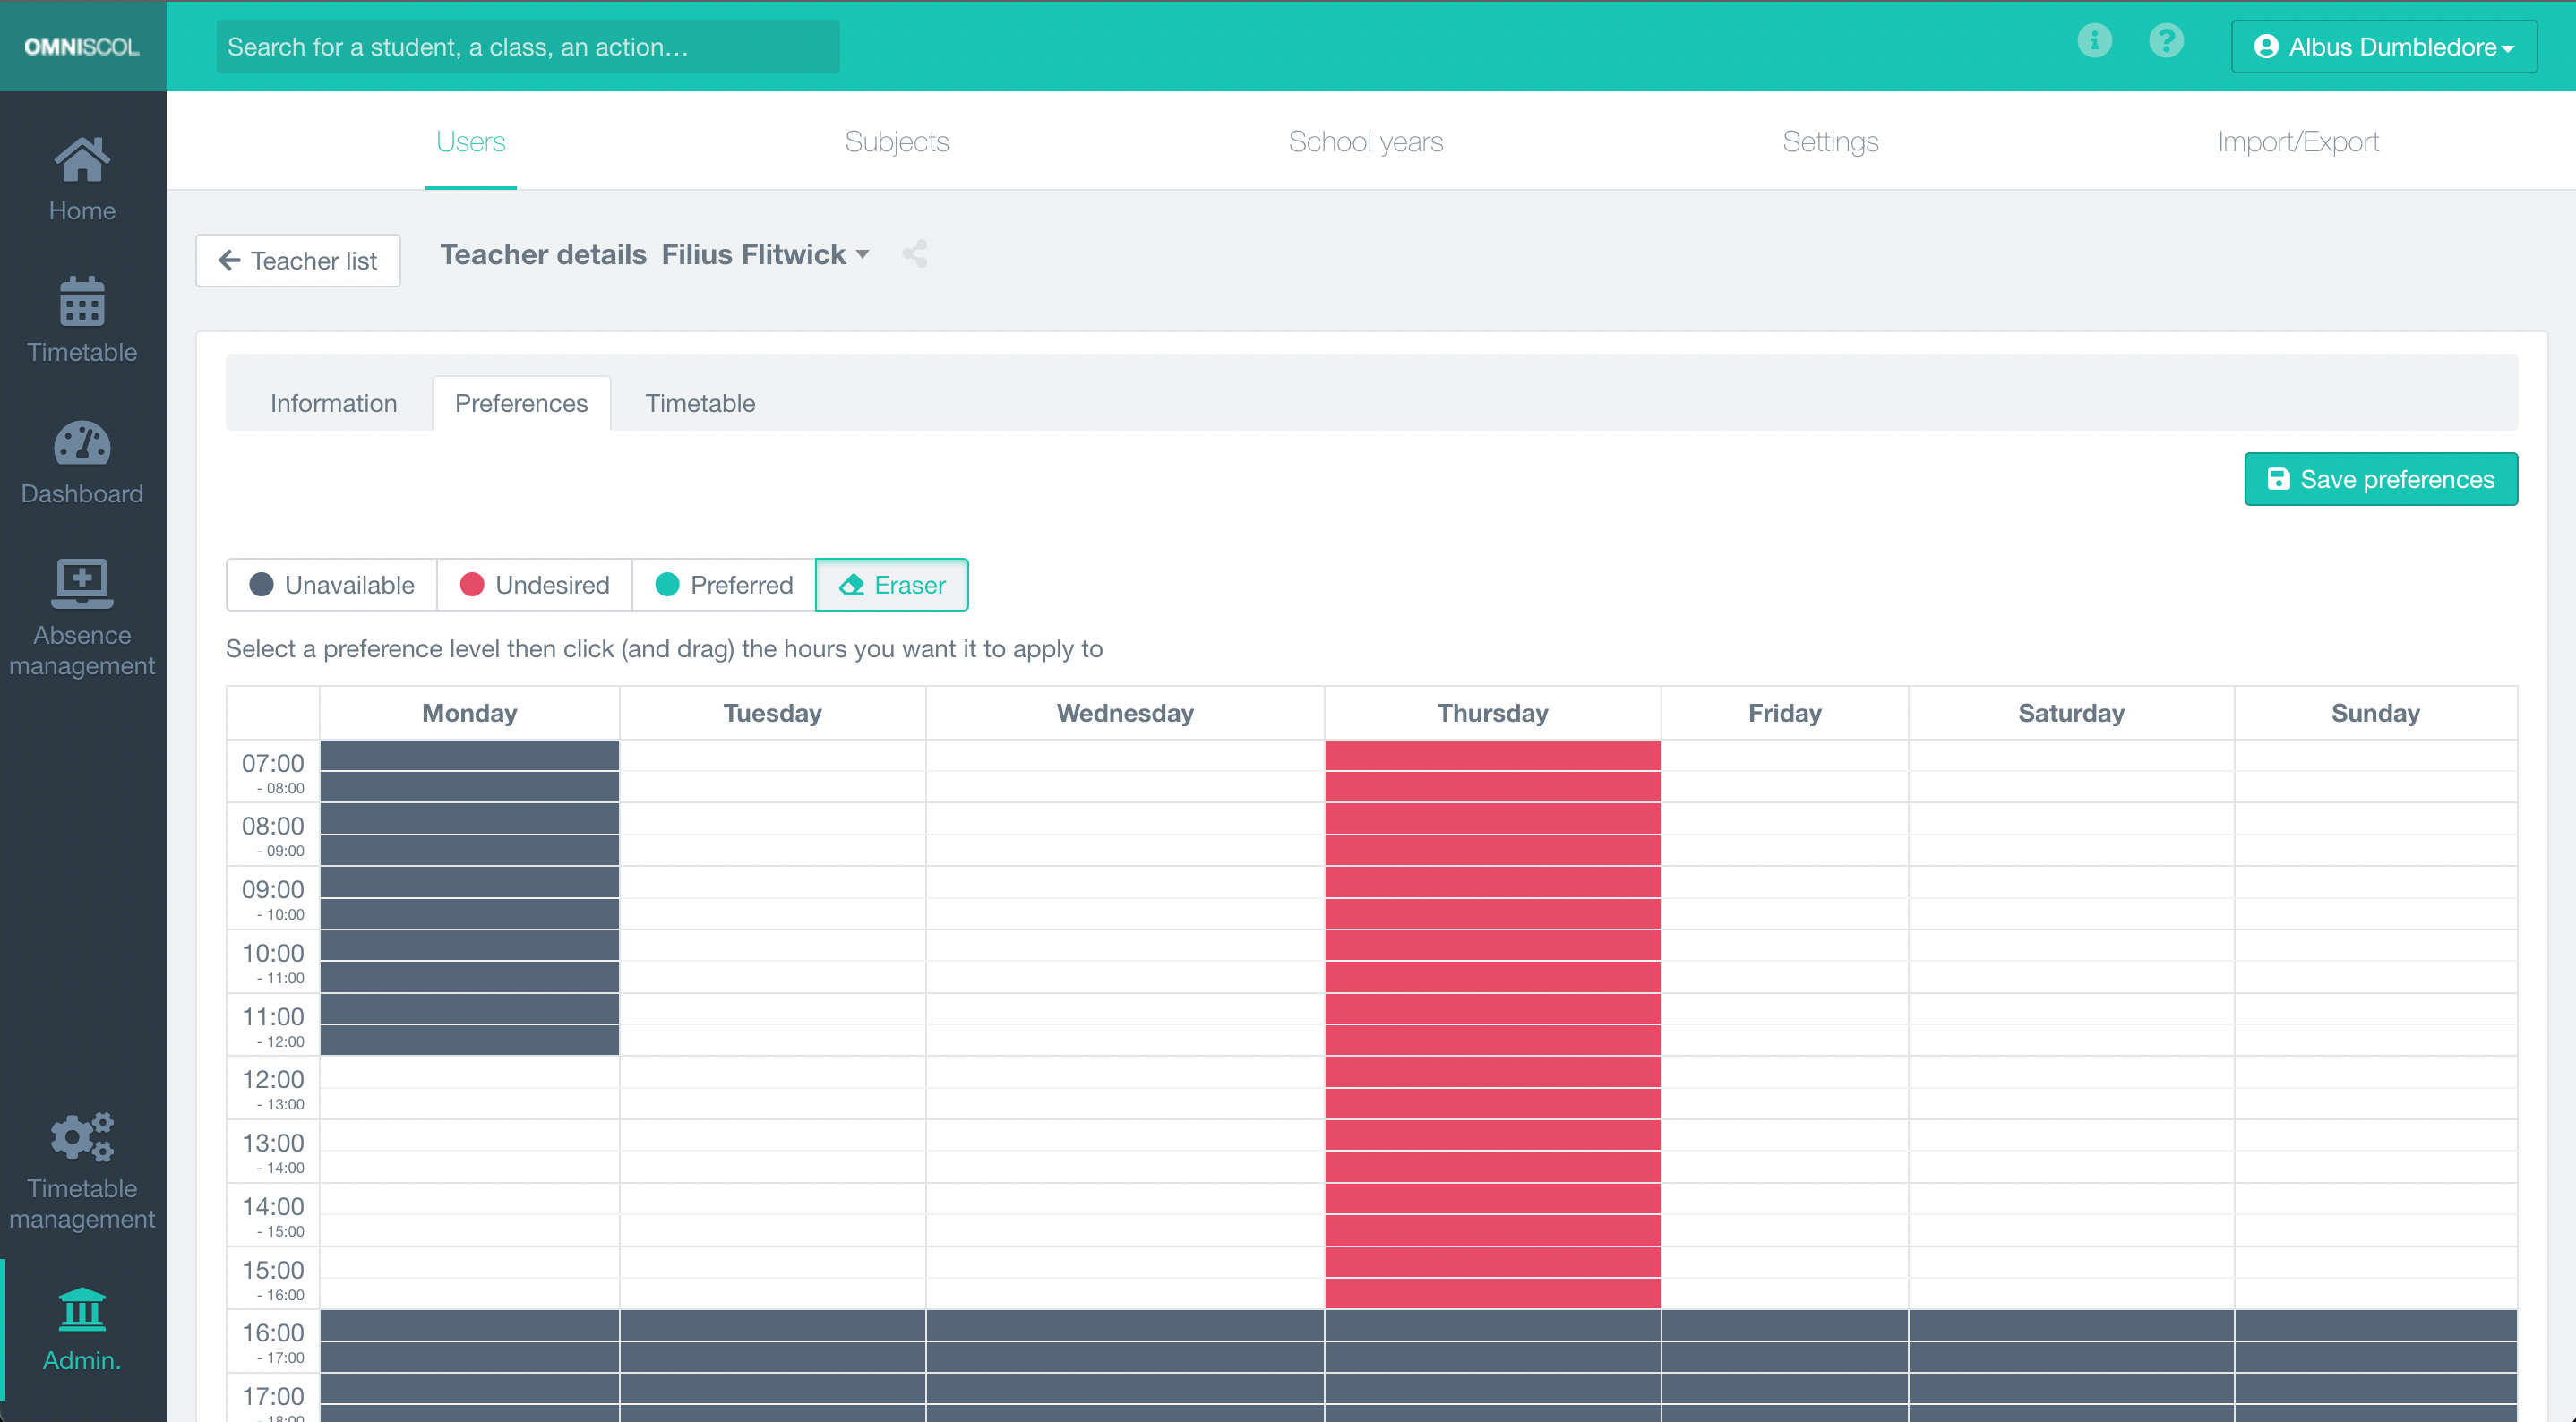Click the red Thursday 07:00 slot
The width and height of the screenshot is (2576, 1422).
point(1492,756)
